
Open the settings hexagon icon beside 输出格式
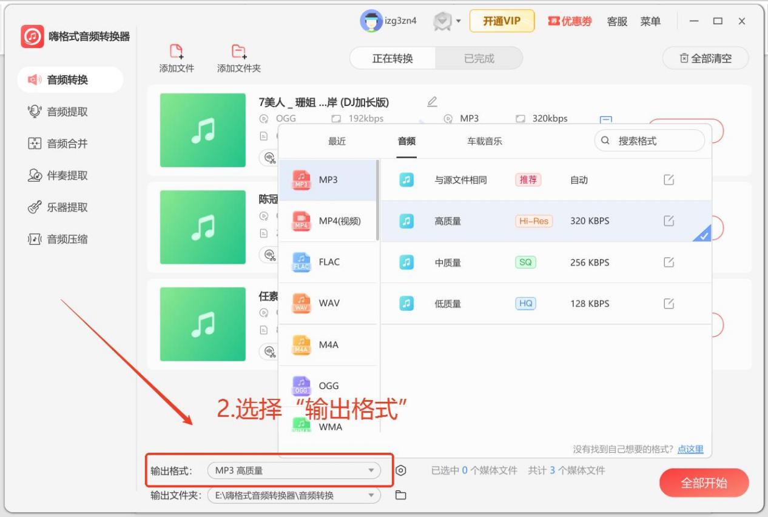tap(400, 470)
